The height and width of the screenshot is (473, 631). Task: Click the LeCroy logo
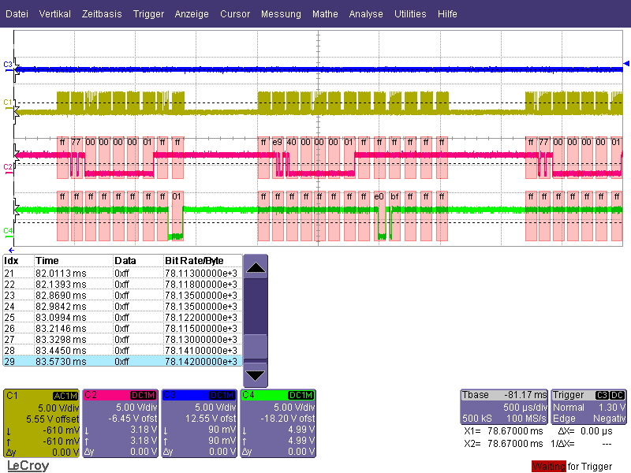pos(28,465)
